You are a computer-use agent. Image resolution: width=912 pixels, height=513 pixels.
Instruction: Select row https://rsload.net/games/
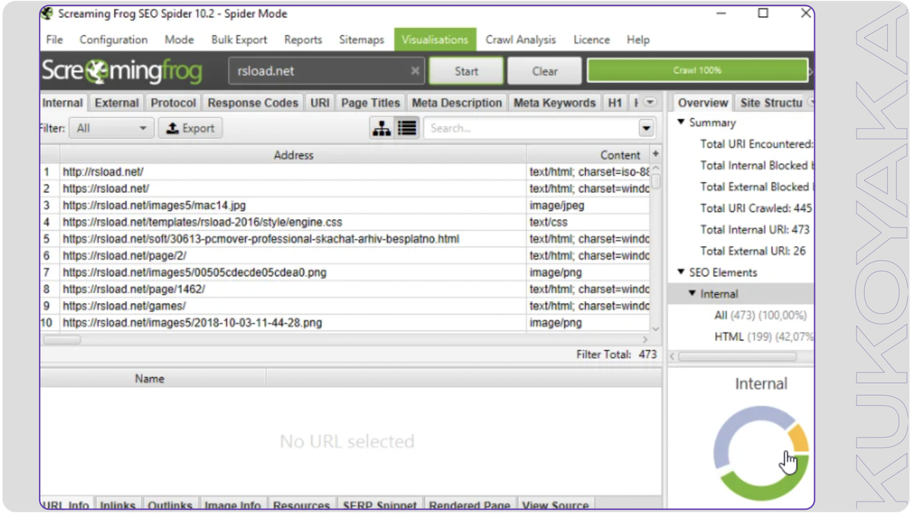(x=345, y=306)
